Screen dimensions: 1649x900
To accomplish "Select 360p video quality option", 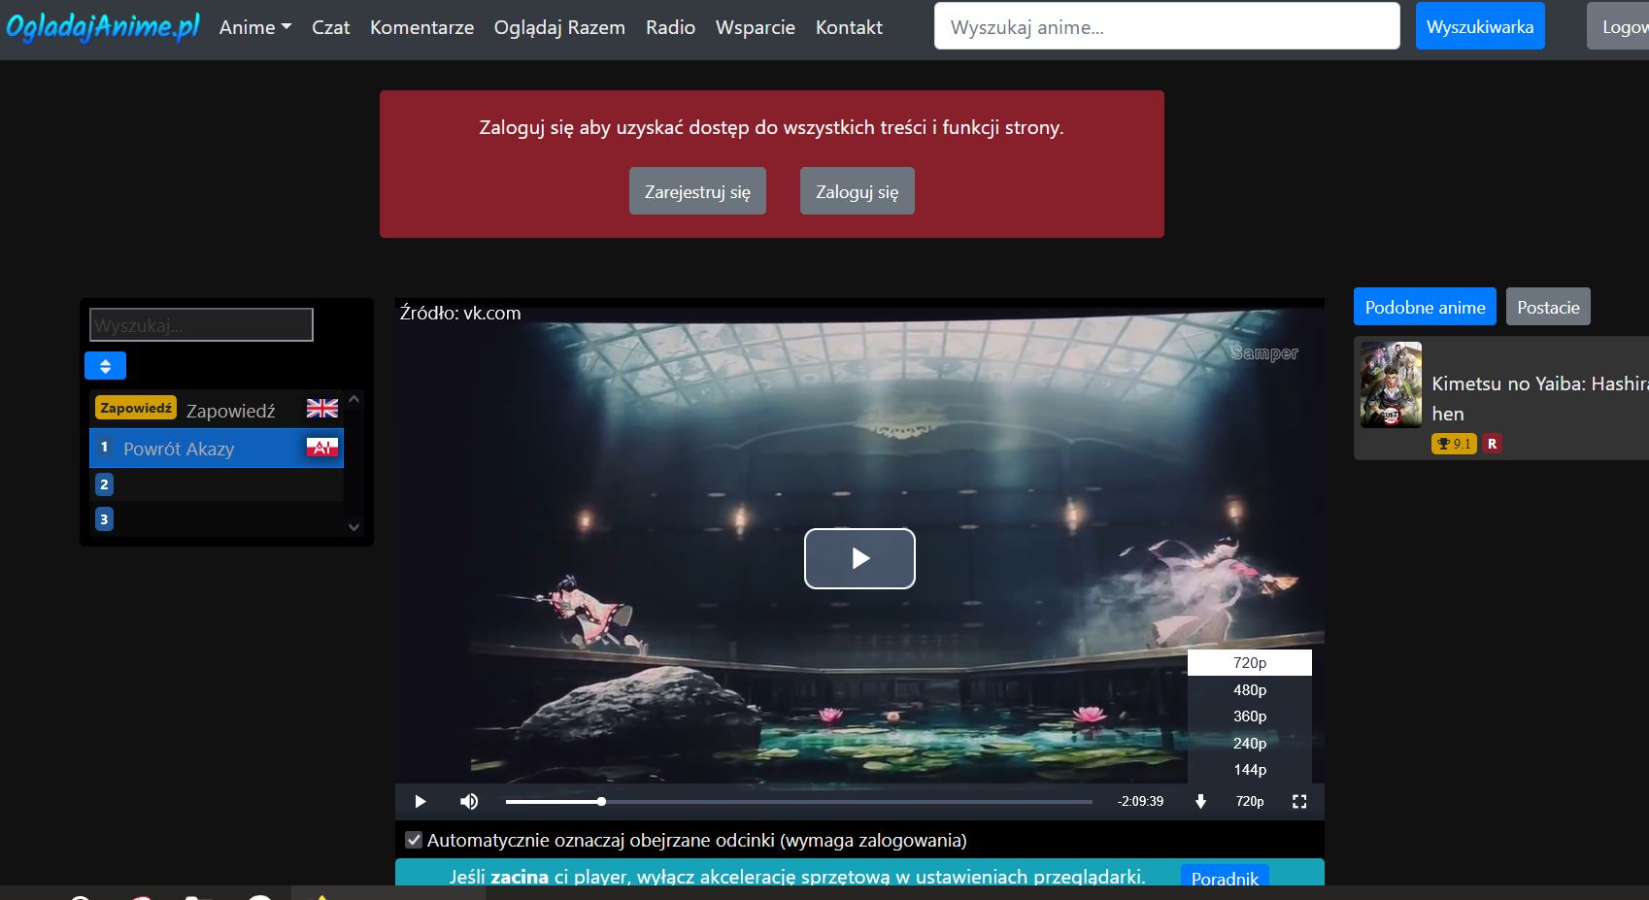I will click(x=1249, y=717).
